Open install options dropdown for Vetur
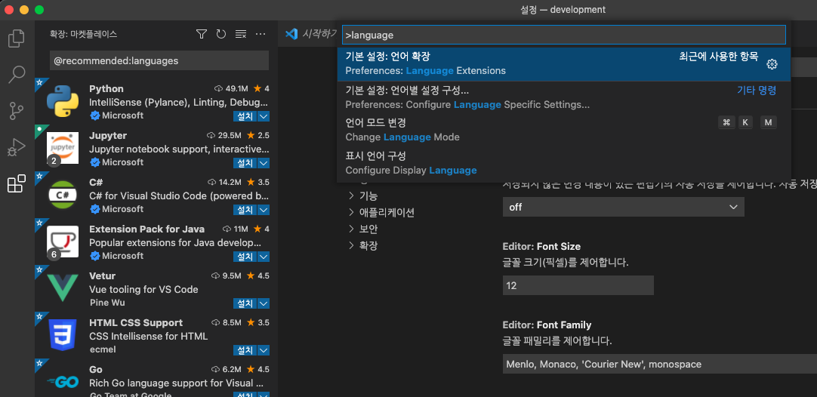Image resolution: width=817 pixels, height=397 pixels. pos(263,303)
